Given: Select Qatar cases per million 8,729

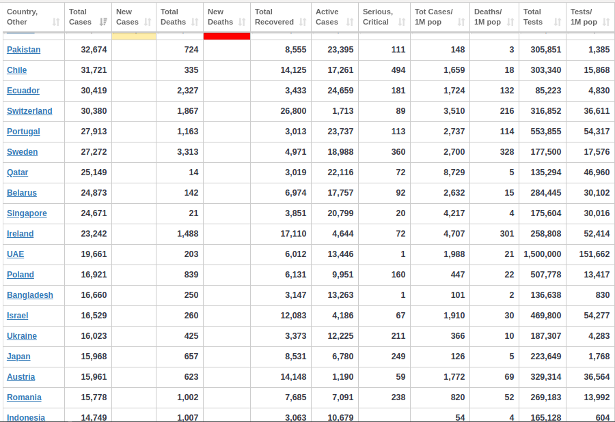Looking at the screenshot, I should point(454,172).
